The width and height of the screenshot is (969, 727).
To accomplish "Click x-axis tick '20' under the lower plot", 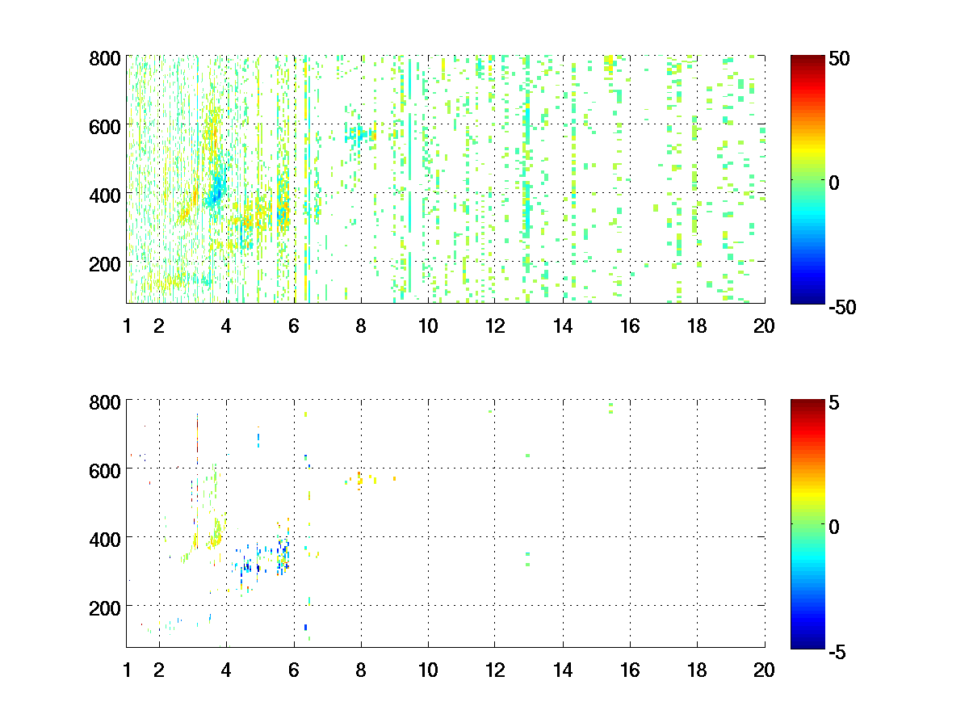I will (764, 670).
